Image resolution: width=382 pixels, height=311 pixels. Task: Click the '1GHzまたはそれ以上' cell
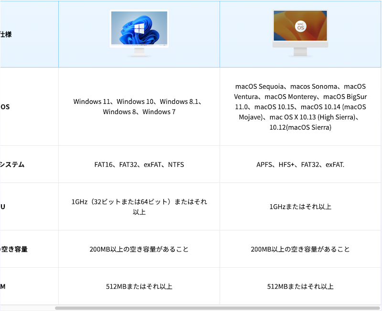300,207
